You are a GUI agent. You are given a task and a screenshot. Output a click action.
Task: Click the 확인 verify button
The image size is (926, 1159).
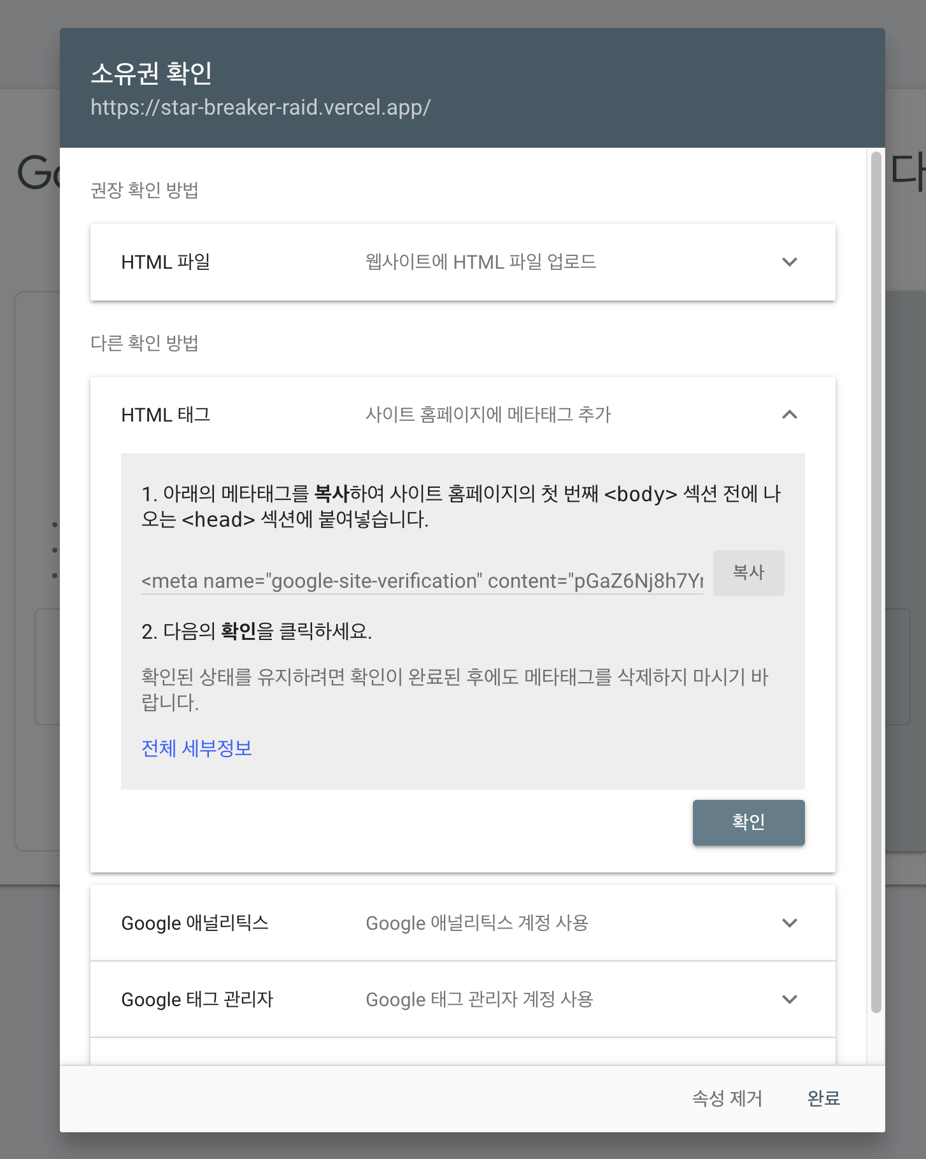pyautogui.click(x=748, y=823)
